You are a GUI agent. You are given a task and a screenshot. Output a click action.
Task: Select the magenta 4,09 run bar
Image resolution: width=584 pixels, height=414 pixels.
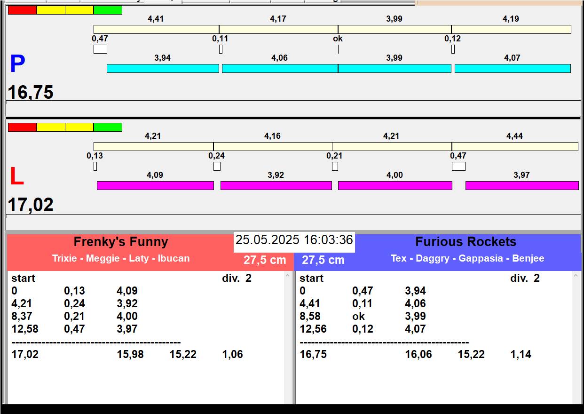(x=155, y=185)
